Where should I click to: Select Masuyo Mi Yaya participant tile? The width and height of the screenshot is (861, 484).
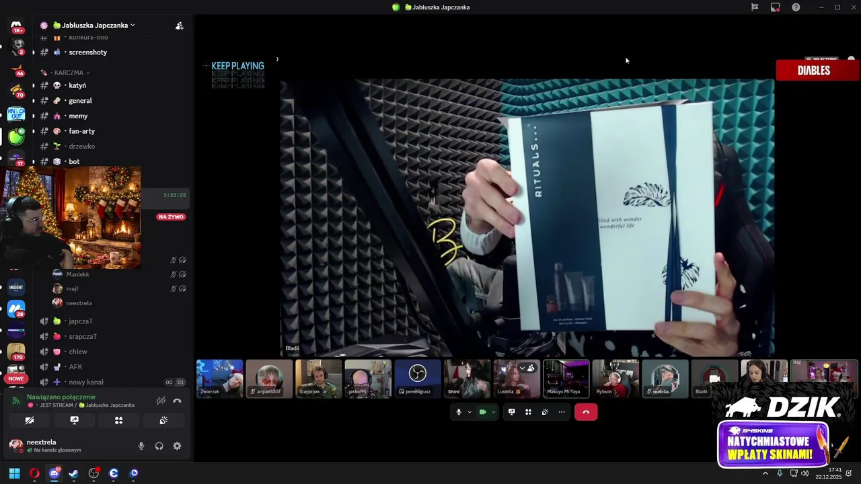566,378
